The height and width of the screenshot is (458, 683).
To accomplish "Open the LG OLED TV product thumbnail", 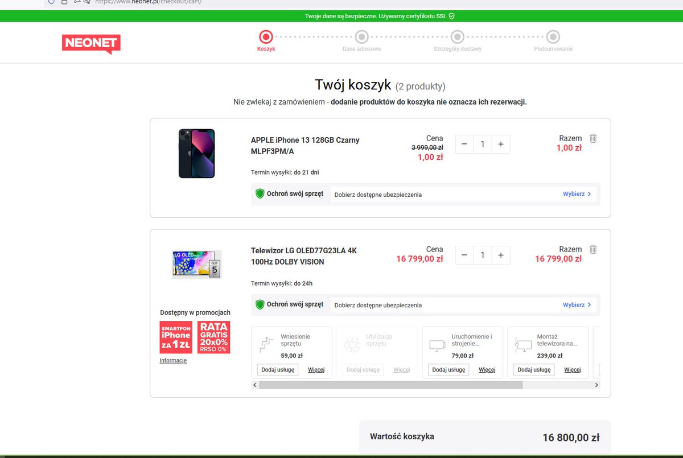I will (x=196, y=263).
